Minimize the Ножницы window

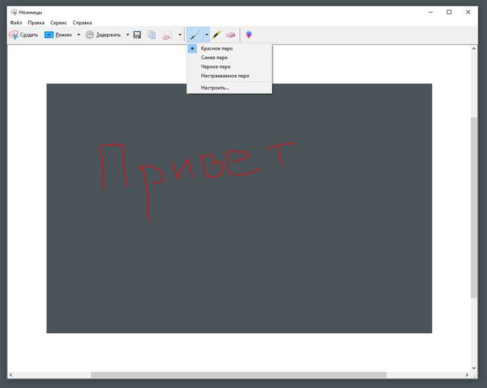click(x=431, y=12)
